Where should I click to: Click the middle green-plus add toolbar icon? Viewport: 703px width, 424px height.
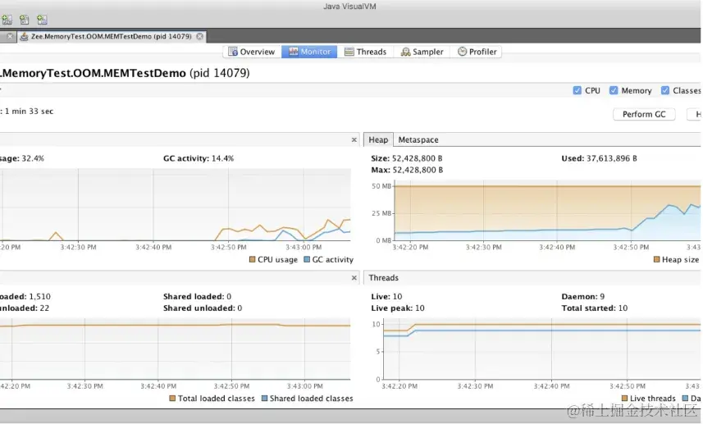tap(25, 20)
